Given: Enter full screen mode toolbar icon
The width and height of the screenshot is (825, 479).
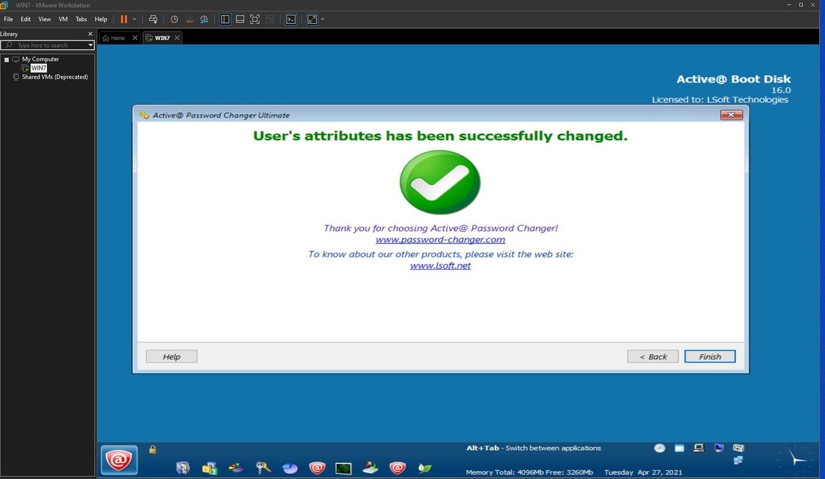Looking at the screenshot, I should click(255, 19).
